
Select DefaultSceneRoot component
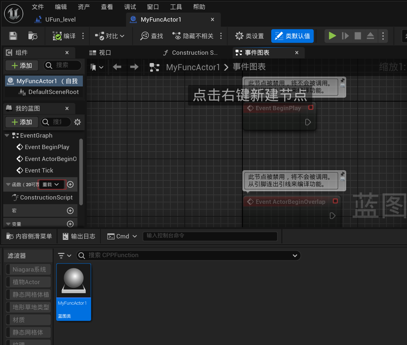(49, 92)
